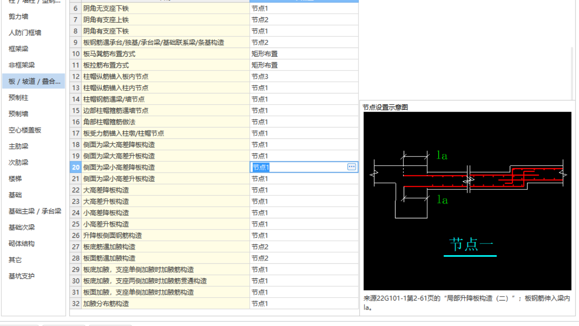Screen dimensions: 579x326
Task: Select row 板钢筋遇承台/独基/承台梁/基础联系梁/条基构造
Action: click(x=166, y=42)
